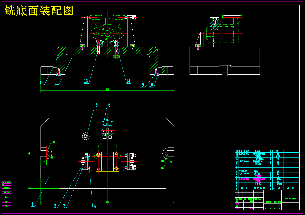305x215 pixels.
Task: Select balloon callout number 10
Action: [x=151, y=85]
